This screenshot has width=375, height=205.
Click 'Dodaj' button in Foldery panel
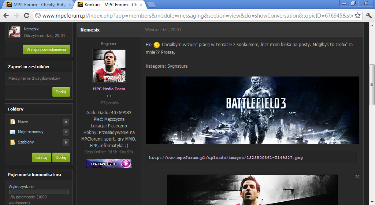point(61,157)
